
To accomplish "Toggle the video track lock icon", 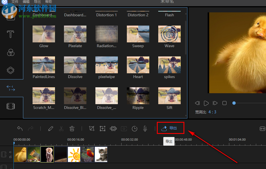I will [10, 157].
